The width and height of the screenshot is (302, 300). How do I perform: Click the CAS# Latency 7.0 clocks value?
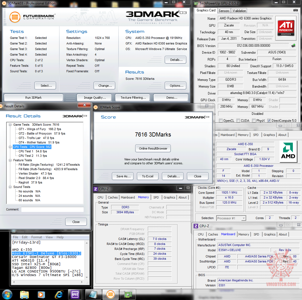point(159,239)
